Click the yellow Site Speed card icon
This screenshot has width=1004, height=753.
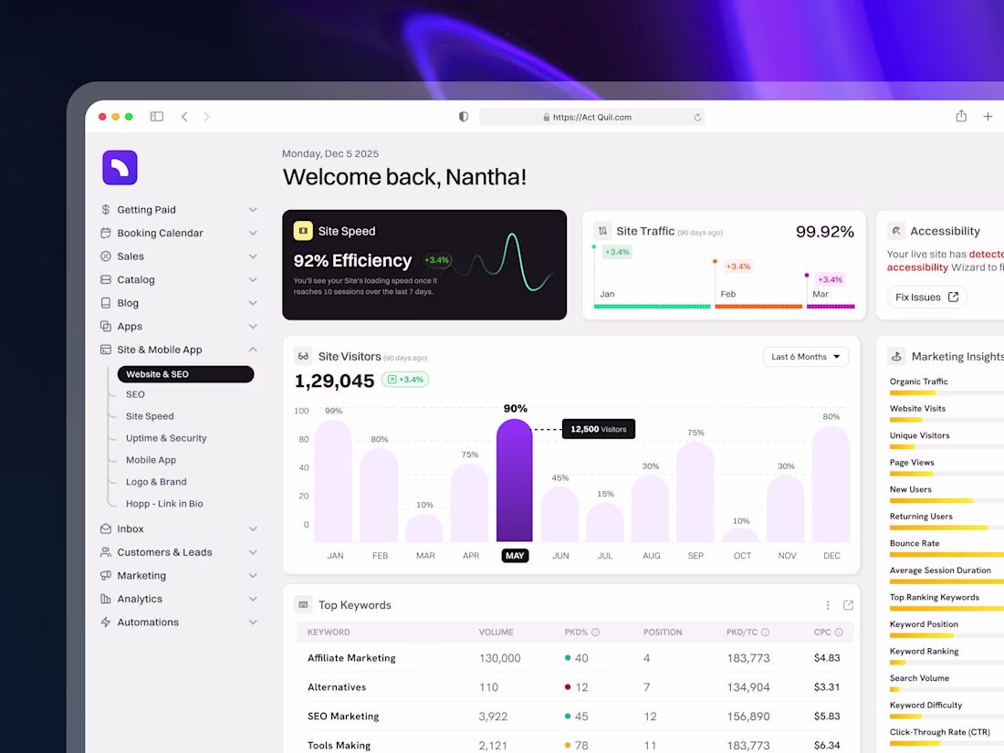click(x=303, y=231)
